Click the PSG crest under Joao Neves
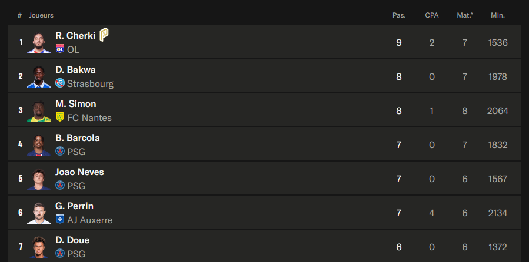The width and height of the screenshot is (529, 262). [x=59, y=186]
